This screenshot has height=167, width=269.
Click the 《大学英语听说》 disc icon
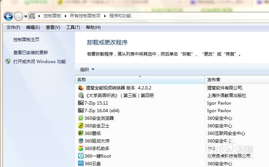(81, 96)
